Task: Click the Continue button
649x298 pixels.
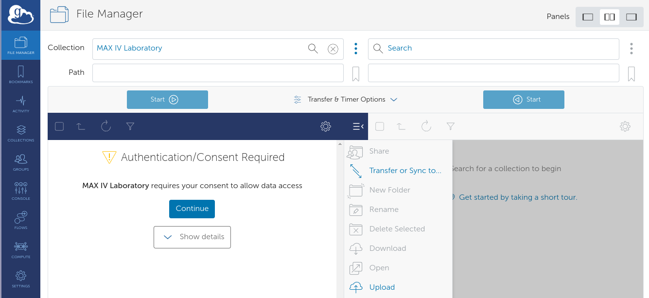Action: (192, 209)
